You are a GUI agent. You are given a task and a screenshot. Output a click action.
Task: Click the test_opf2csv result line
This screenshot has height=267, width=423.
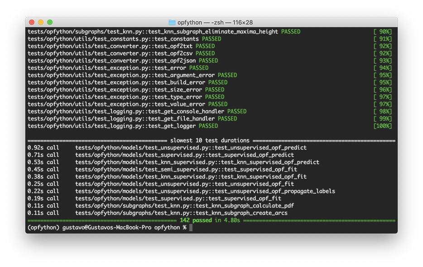[121, 53]
